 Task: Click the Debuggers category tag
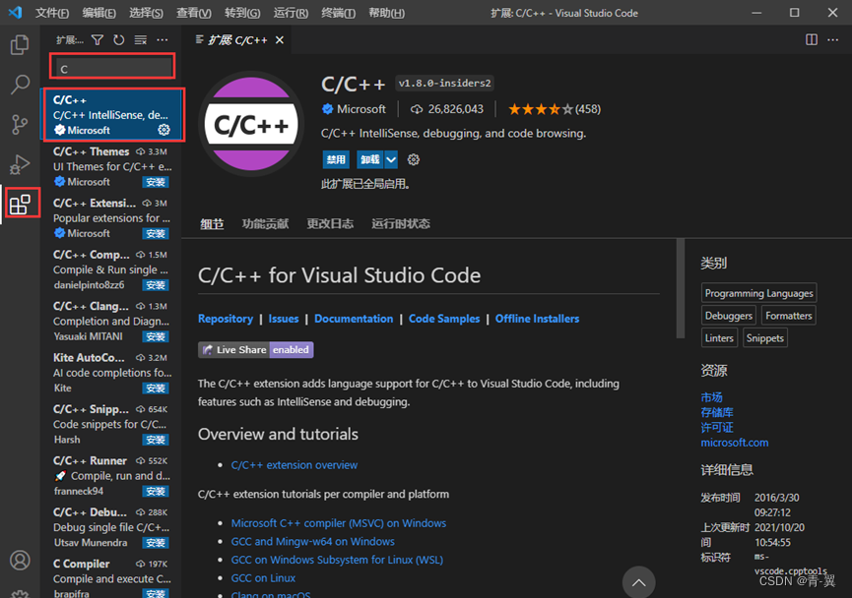tap(728, 316)
